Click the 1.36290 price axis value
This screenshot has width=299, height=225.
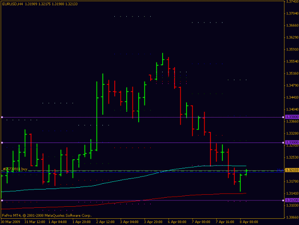coord(292,37)
